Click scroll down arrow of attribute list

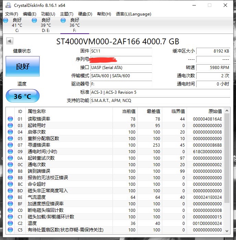coord(227,231)
